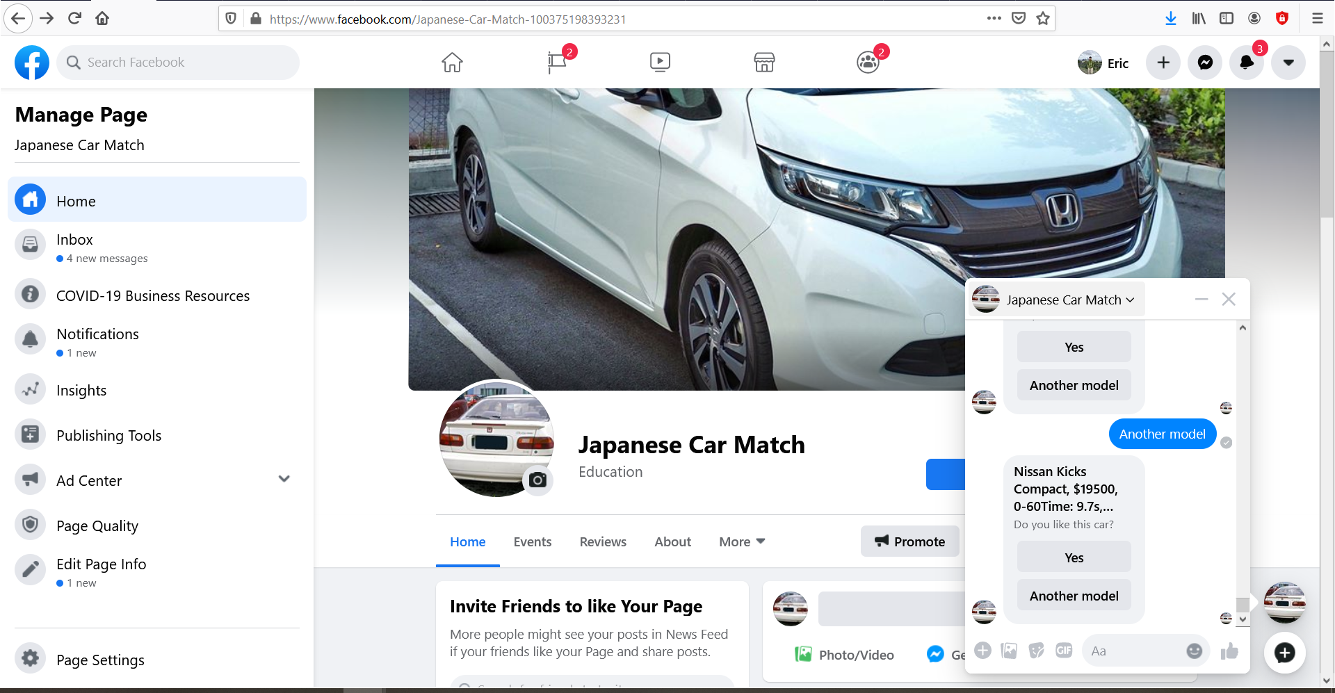Viewport: 1335px width, 693px height.
Task: Click the sent Another model message bubble
Action: point(1162,434)
